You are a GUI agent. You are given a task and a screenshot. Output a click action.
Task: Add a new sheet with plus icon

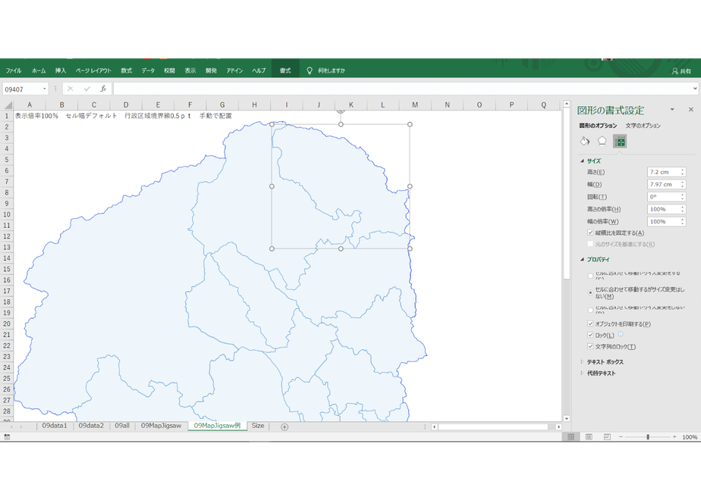pyautogui.click(x=284, y=427)
